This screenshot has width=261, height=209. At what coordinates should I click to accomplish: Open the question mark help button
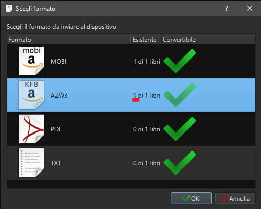pyautogui.click(x=227, y=8)
